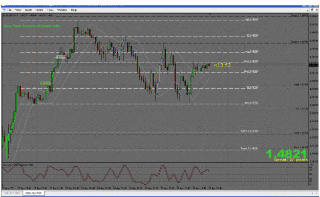This screenshot has height=197, width=320.
Task: Click the left tab-scroll arrow at bottom right
Action: [x=312, y=193]
